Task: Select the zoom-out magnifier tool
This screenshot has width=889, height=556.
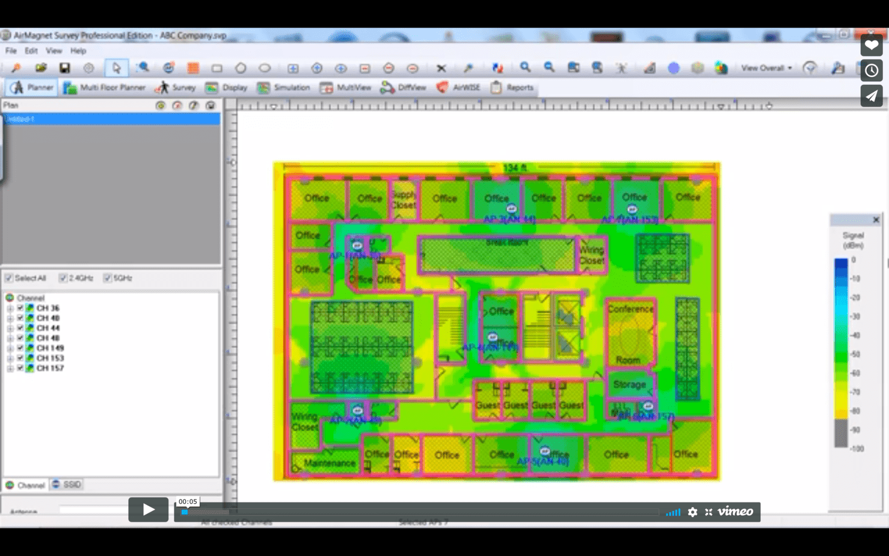Action: click(548, 67)
